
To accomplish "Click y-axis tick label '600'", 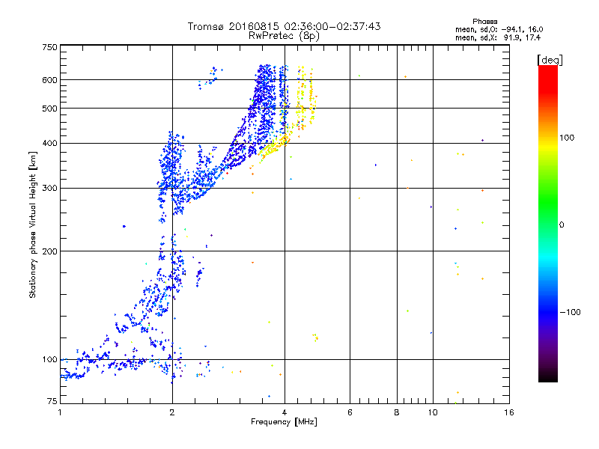I will (x=49, y=80).
